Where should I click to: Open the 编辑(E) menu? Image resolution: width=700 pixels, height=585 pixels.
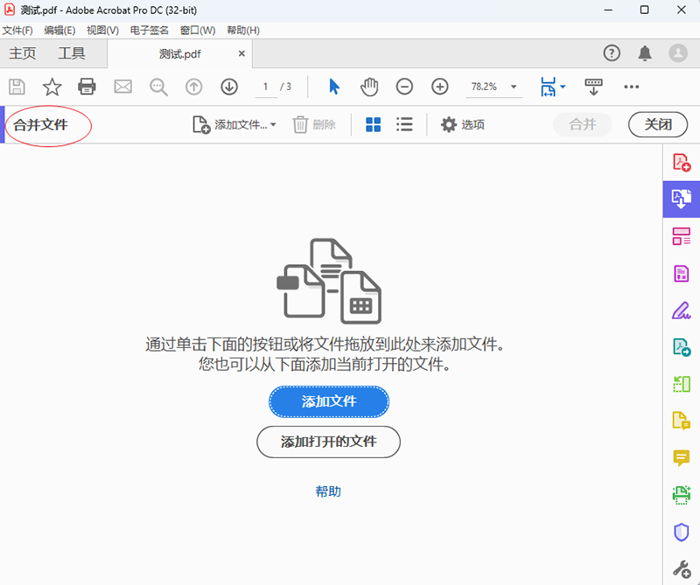click(59, 31)
